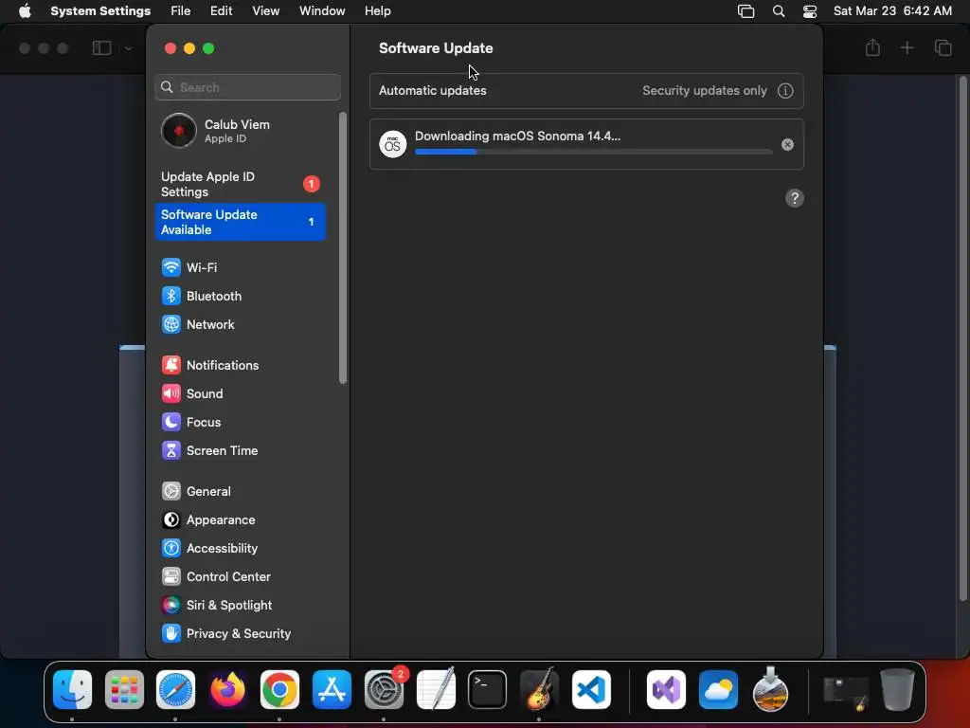This screenshot has width=970, height=728.
Task: Open the Software Update help button
Action: (x=795, y=199)
